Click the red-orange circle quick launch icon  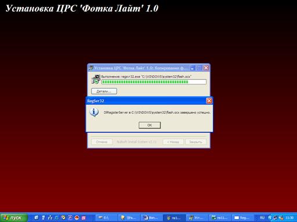click(x=77, y=218)
